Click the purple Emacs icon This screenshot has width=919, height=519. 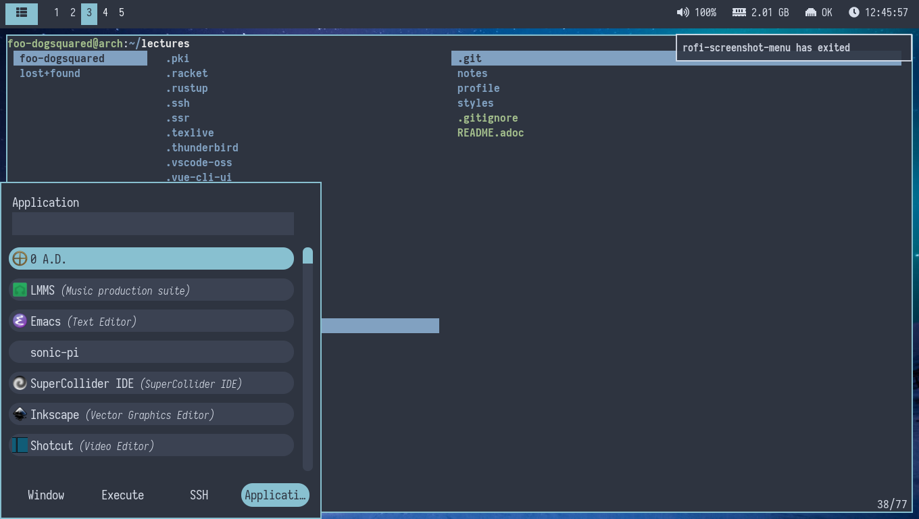click(20, 321)
